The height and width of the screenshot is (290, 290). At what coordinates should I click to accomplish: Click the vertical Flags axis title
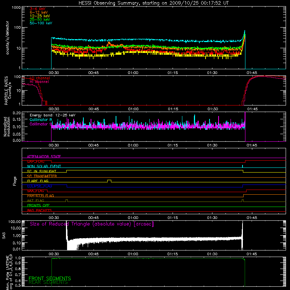[x=15, y=181]
